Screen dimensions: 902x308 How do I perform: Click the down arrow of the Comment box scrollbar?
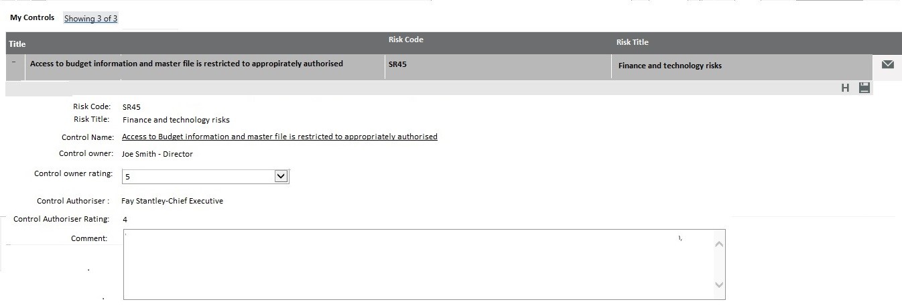click(719, 285)
